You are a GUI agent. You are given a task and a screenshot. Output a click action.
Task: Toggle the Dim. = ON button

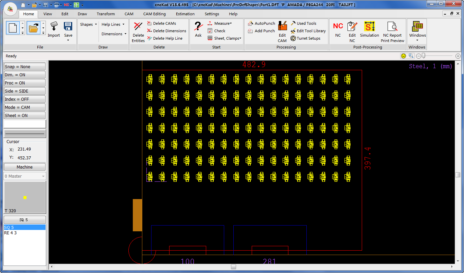pyautogui.click(x=24, y=75)
